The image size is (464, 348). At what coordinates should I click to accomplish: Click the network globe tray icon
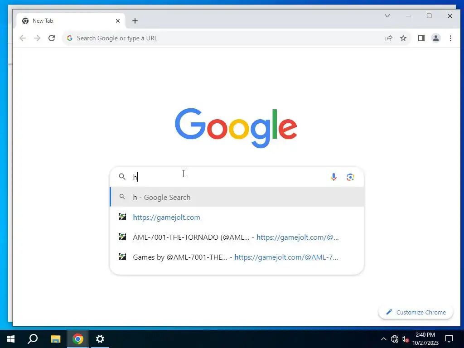pyautogui.click(x=395, y=339)
